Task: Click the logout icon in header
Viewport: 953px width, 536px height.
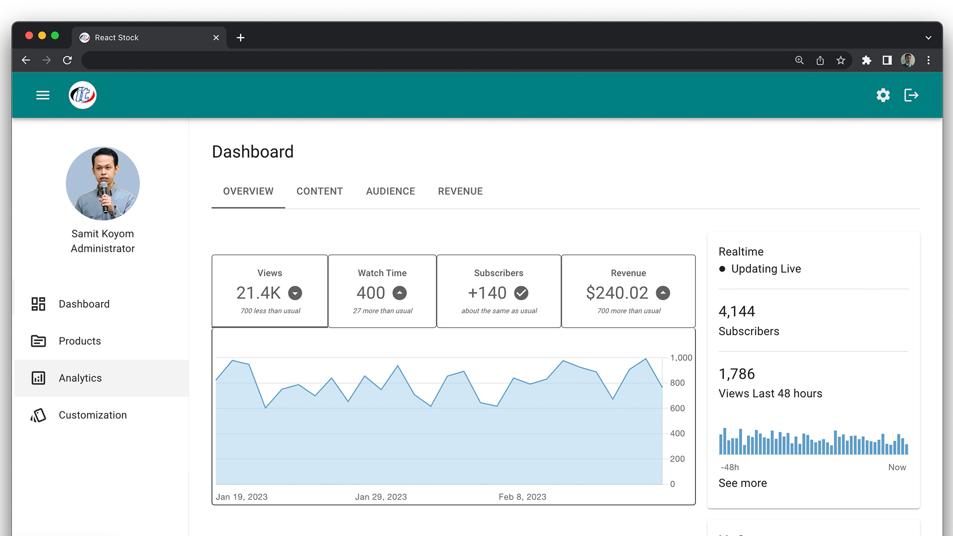Action: (910, 95)
